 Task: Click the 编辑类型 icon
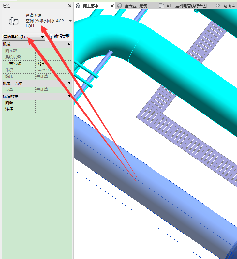[50, 36]
